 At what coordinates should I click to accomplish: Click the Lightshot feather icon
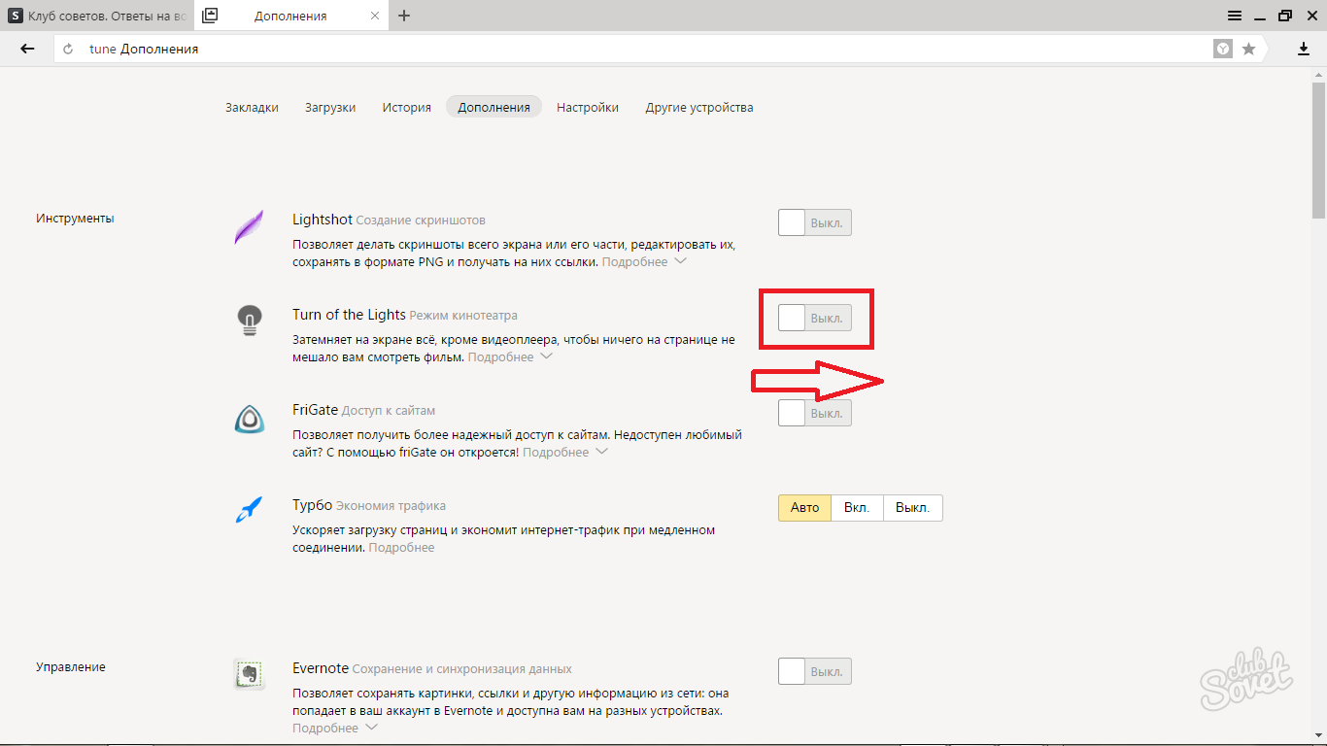(250, 227)
